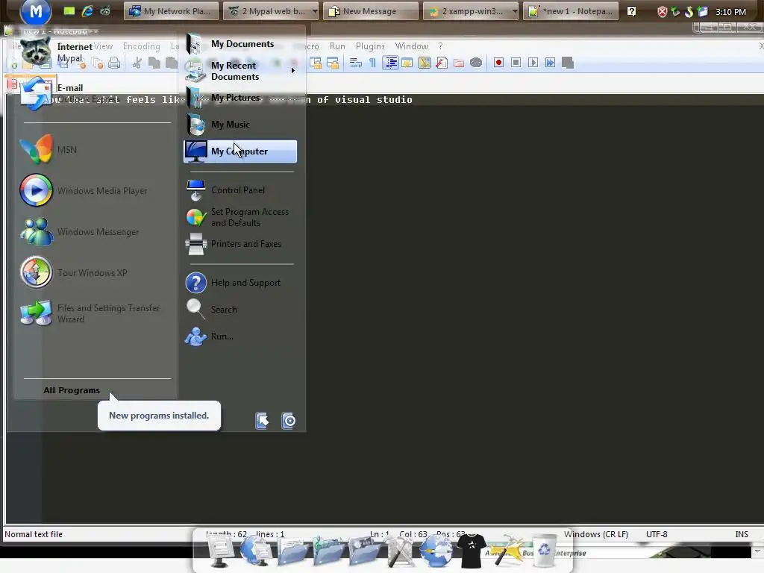The width and height of the screenshot is (764, 573).
Task: Expand All Programs list
Action: click(x=72, y=390)
